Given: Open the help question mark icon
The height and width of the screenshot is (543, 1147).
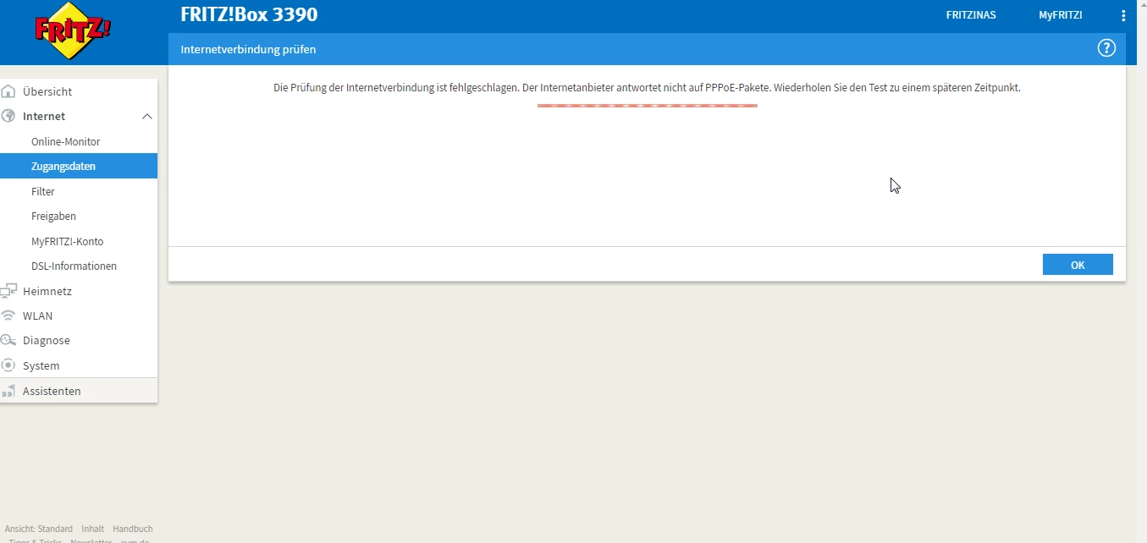Looking at the screenshot, I should point(1106,48).
